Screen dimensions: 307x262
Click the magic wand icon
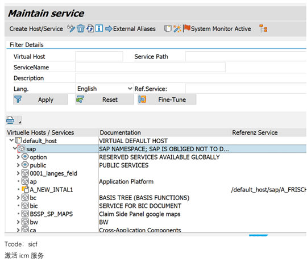(x=177, y=28)
